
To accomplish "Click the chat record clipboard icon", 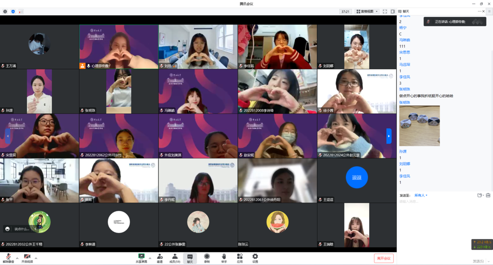I will (x=488, y=195).
